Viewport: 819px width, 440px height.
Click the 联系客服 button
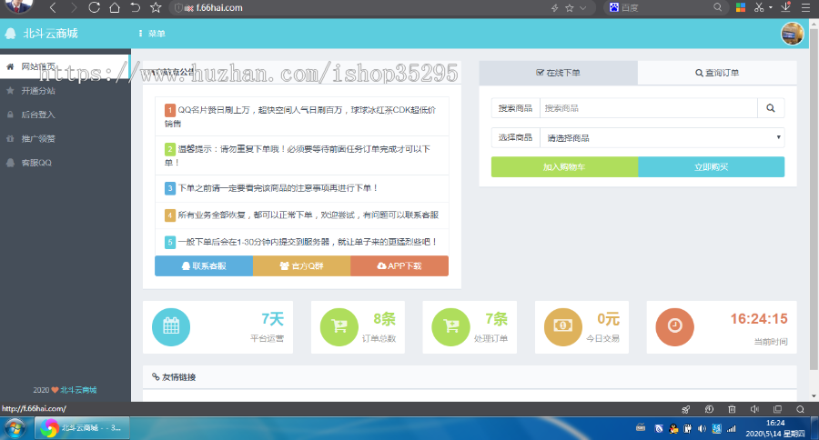coord(204,265)
